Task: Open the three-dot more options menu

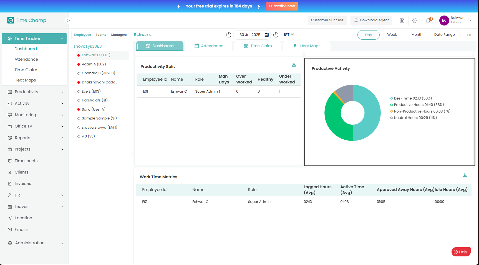Action: pyautogui.click(x=469, y=35)
